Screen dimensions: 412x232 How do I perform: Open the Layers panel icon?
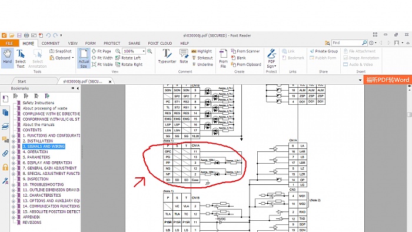tap(5, 127)
